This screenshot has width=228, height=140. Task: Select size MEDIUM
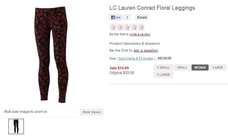(x=200, y=67)
